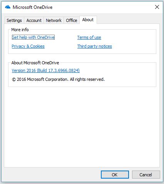
Task: Open the Privacy & Cookies link
Action: pyautogui.click(x=28, y=46)
